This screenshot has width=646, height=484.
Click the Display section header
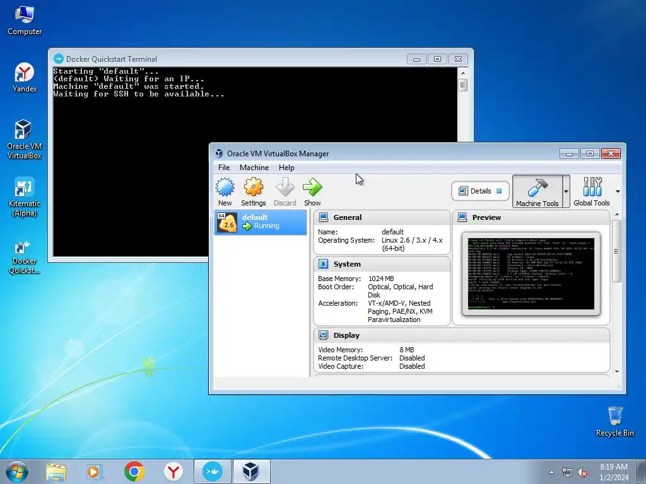(461, 335)
